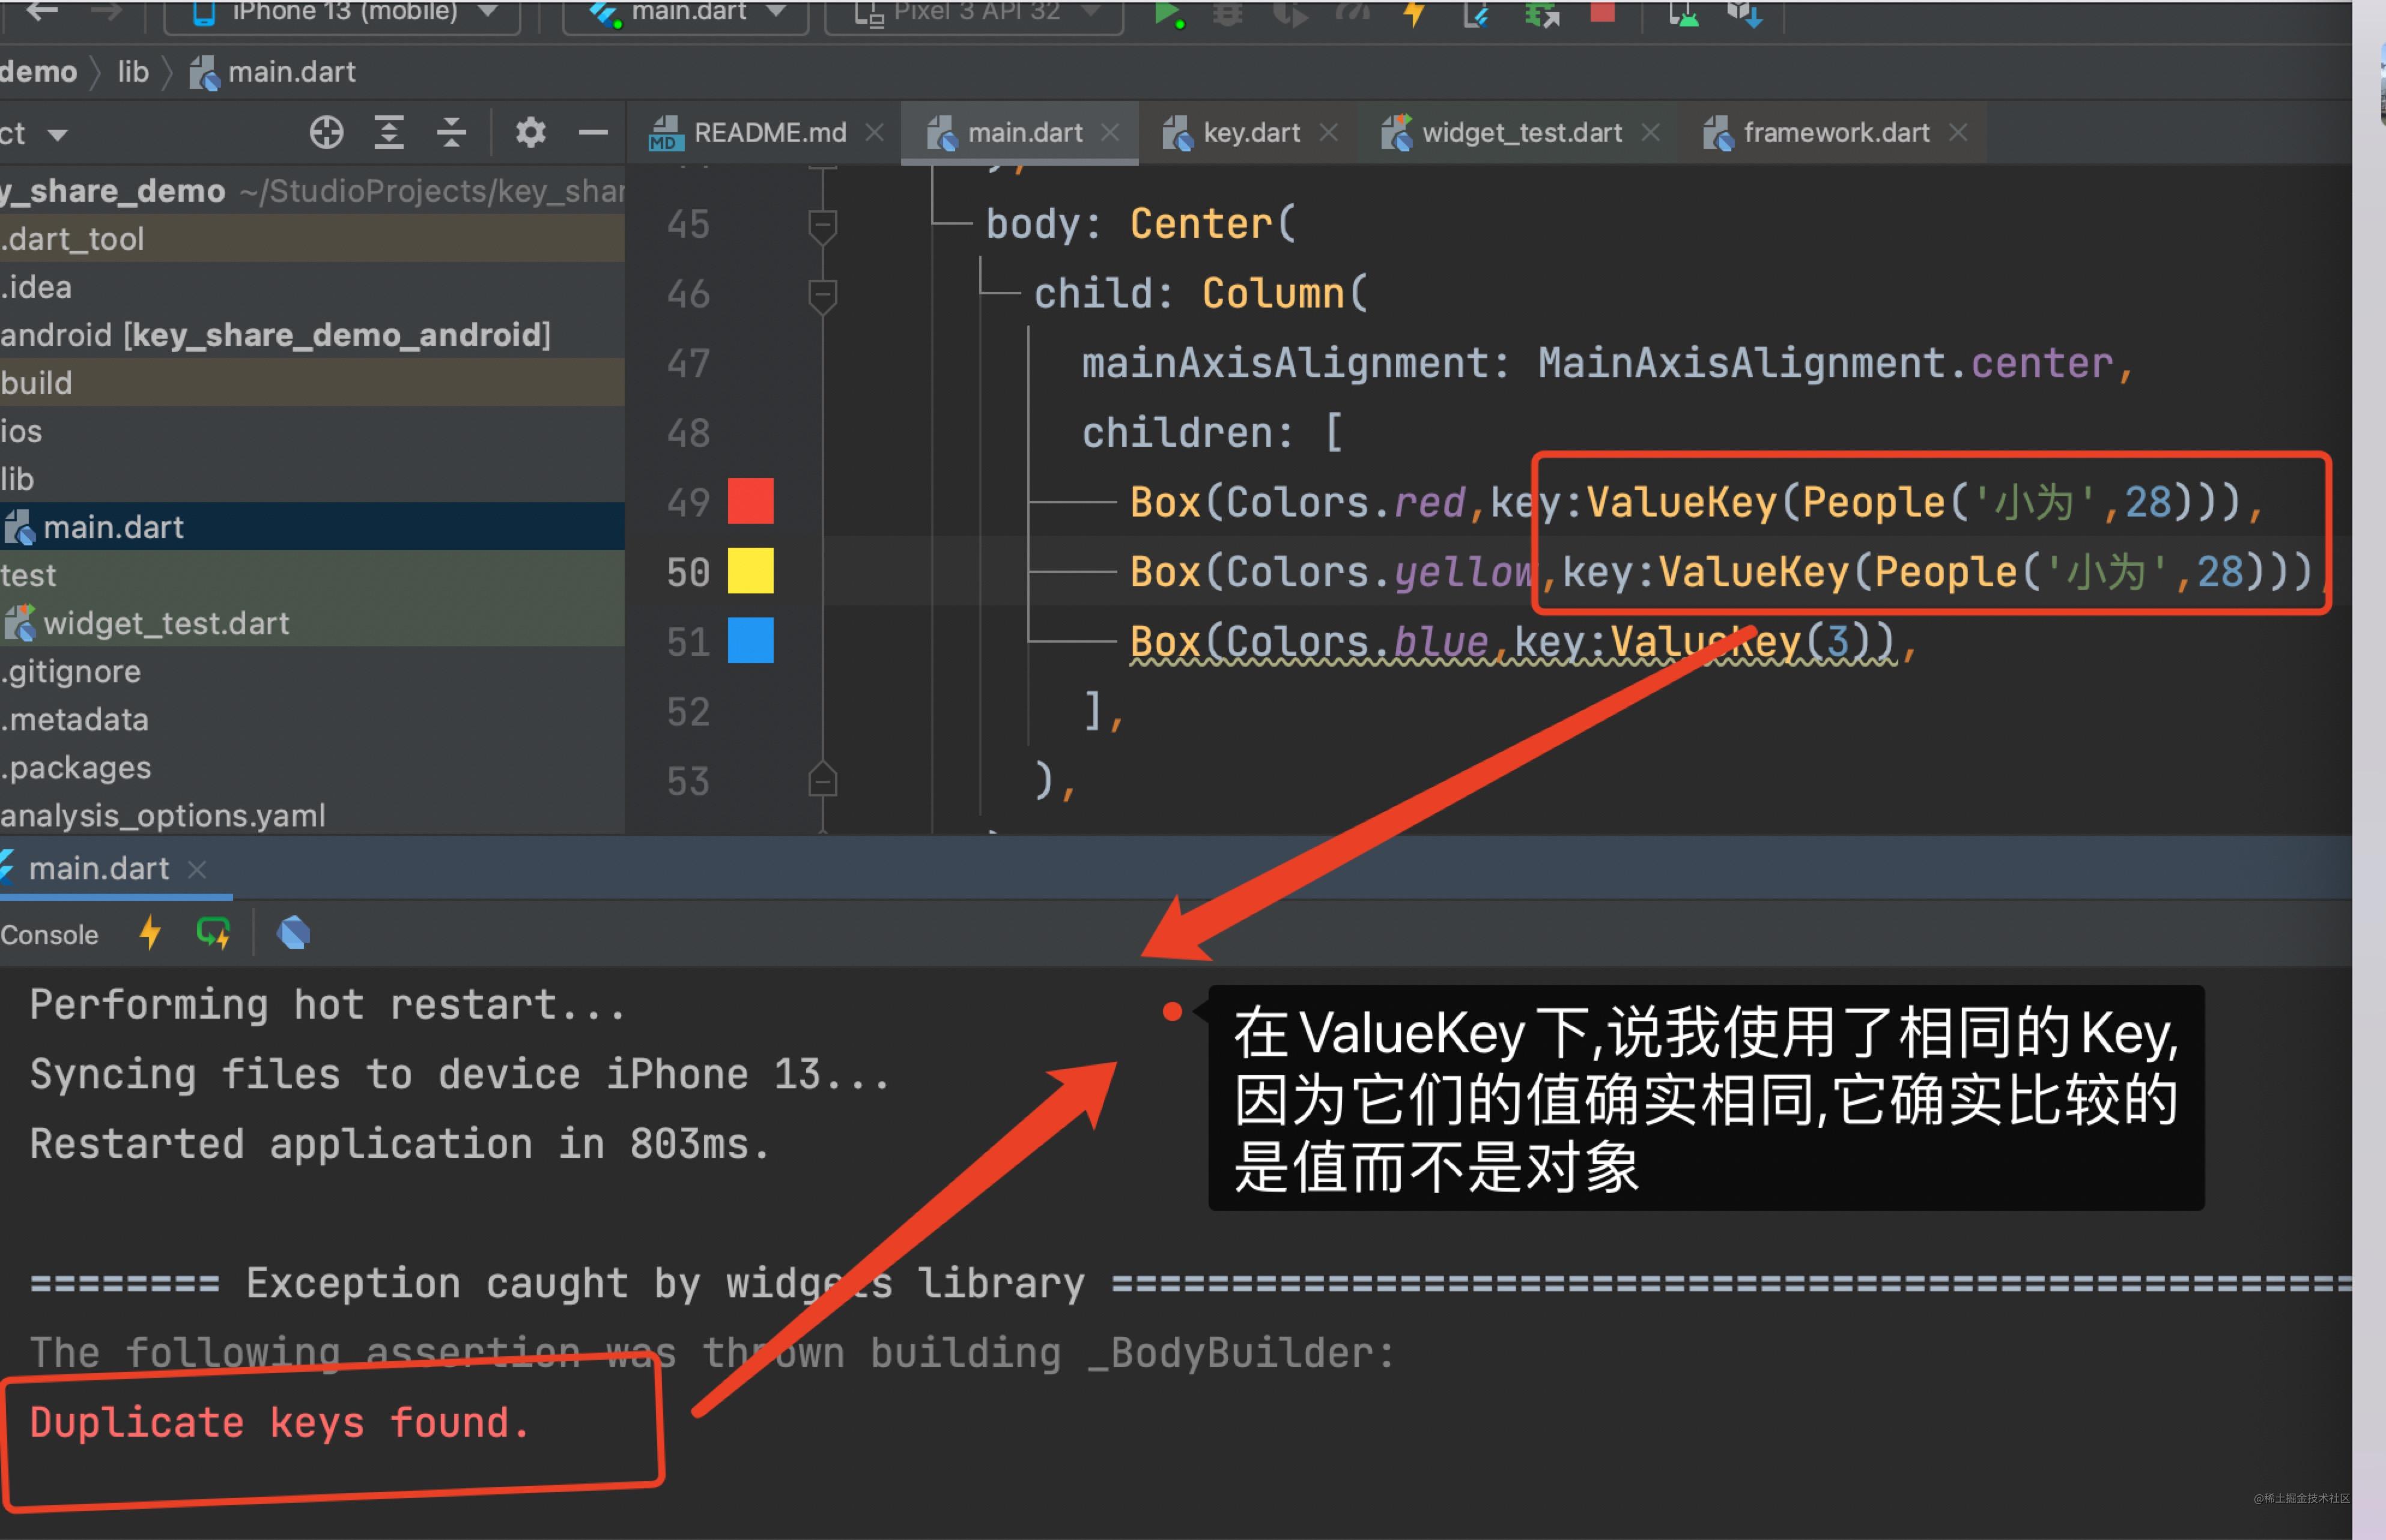Close the README.md tab

click(874, 133)
